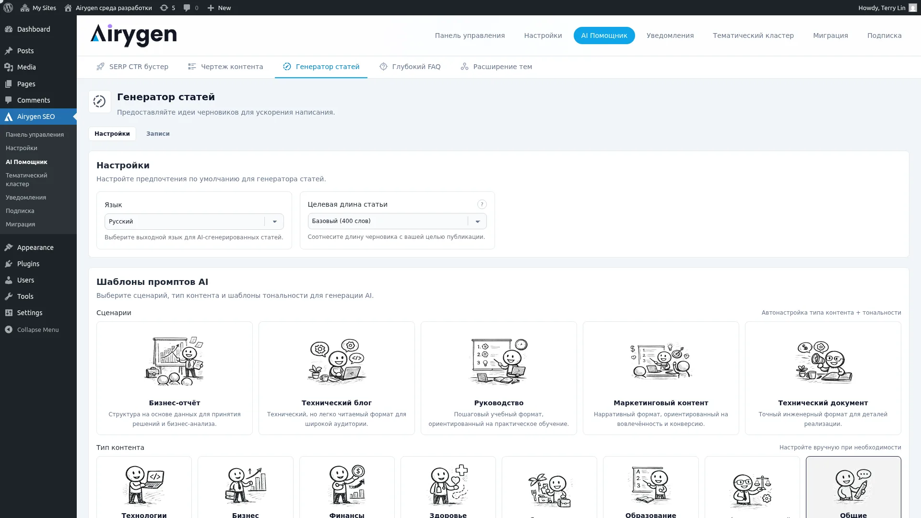Switch to Чертеж контента tab

(x=225, y=67)
